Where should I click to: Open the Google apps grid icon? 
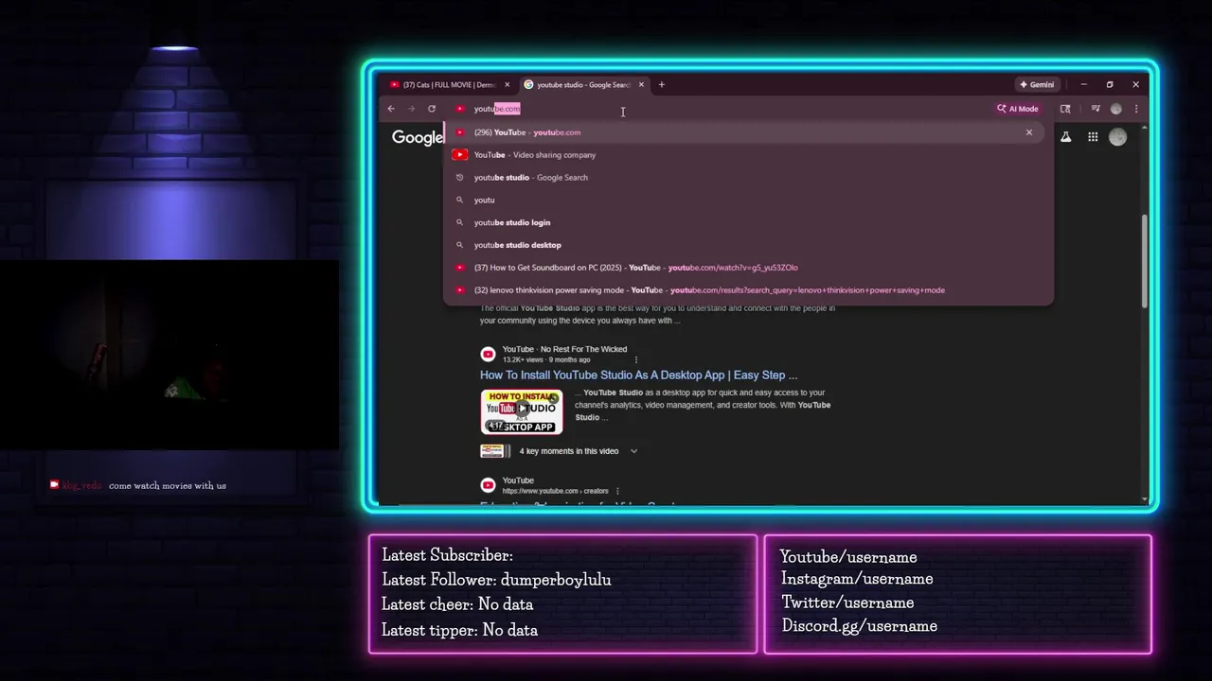click(x=1093, y=137)
